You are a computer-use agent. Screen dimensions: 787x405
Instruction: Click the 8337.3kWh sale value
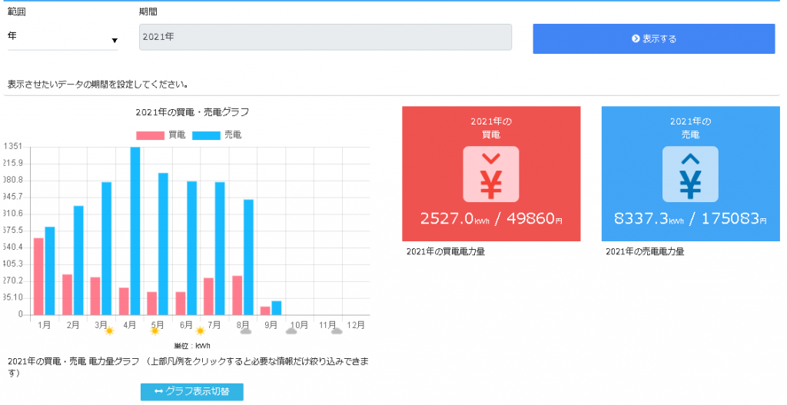[649, 219]
